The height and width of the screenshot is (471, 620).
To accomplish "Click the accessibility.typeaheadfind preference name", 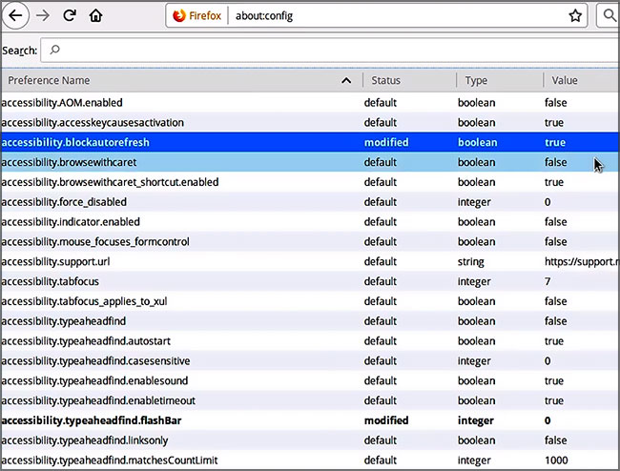I will click(x=64, y=321).
